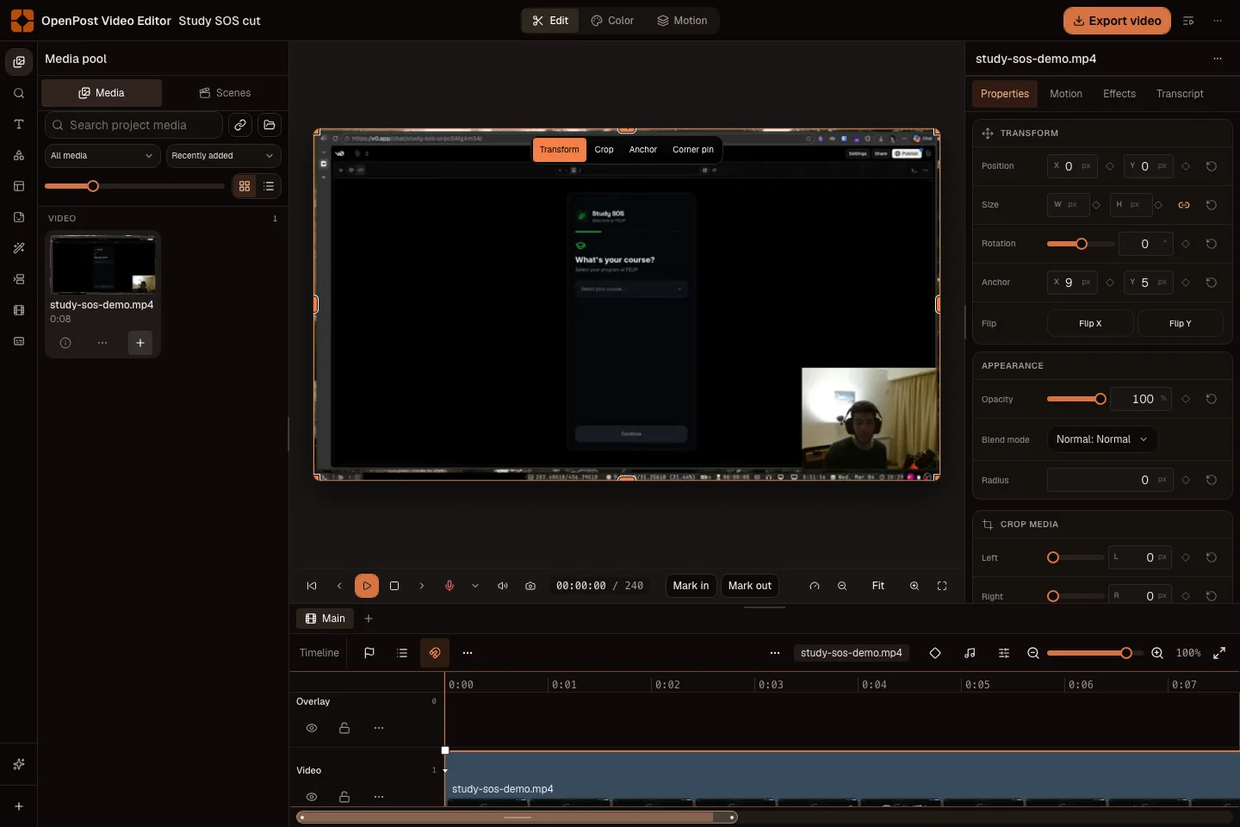Zoom in the preview viewer

click(x=914, y=586)
